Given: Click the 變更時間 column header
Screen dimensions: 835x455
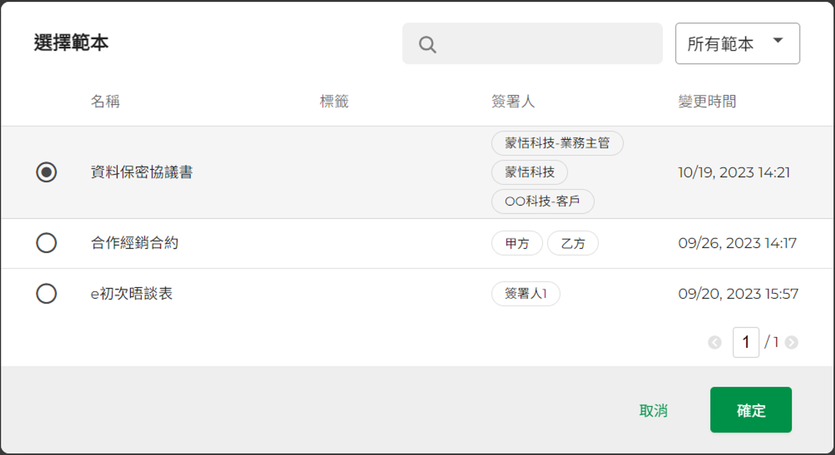Looking at the screenshot, I should tap(707, 101).
